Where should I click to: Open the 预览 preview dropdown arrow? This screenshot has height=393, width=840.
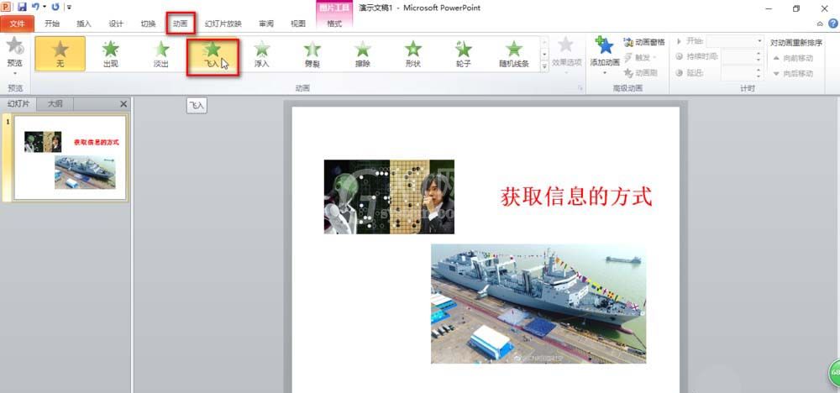coord(14,73)
